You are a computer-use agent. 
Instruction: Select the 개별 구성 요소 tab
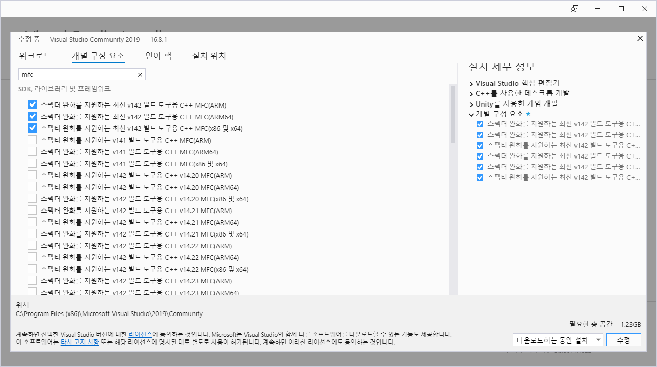98,56
